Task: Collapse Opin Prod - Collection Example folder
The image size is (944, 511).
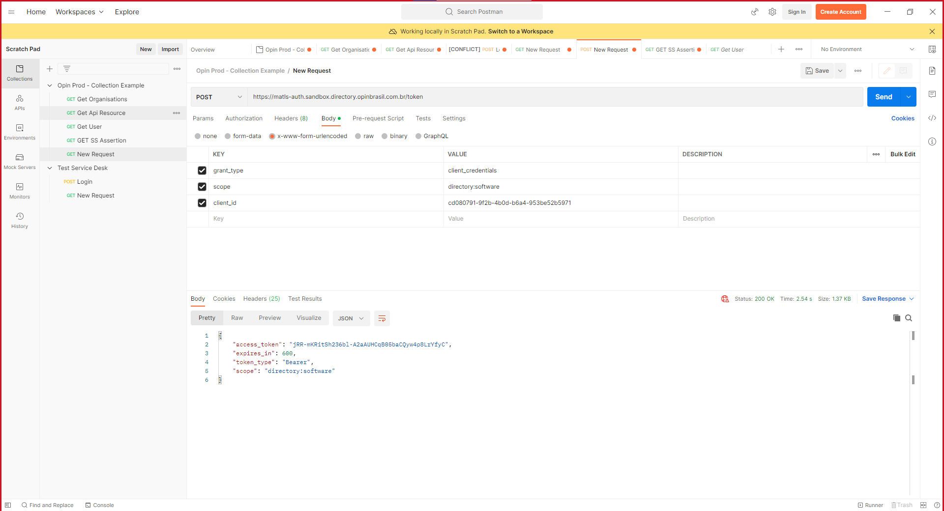Action: point(50,85)
